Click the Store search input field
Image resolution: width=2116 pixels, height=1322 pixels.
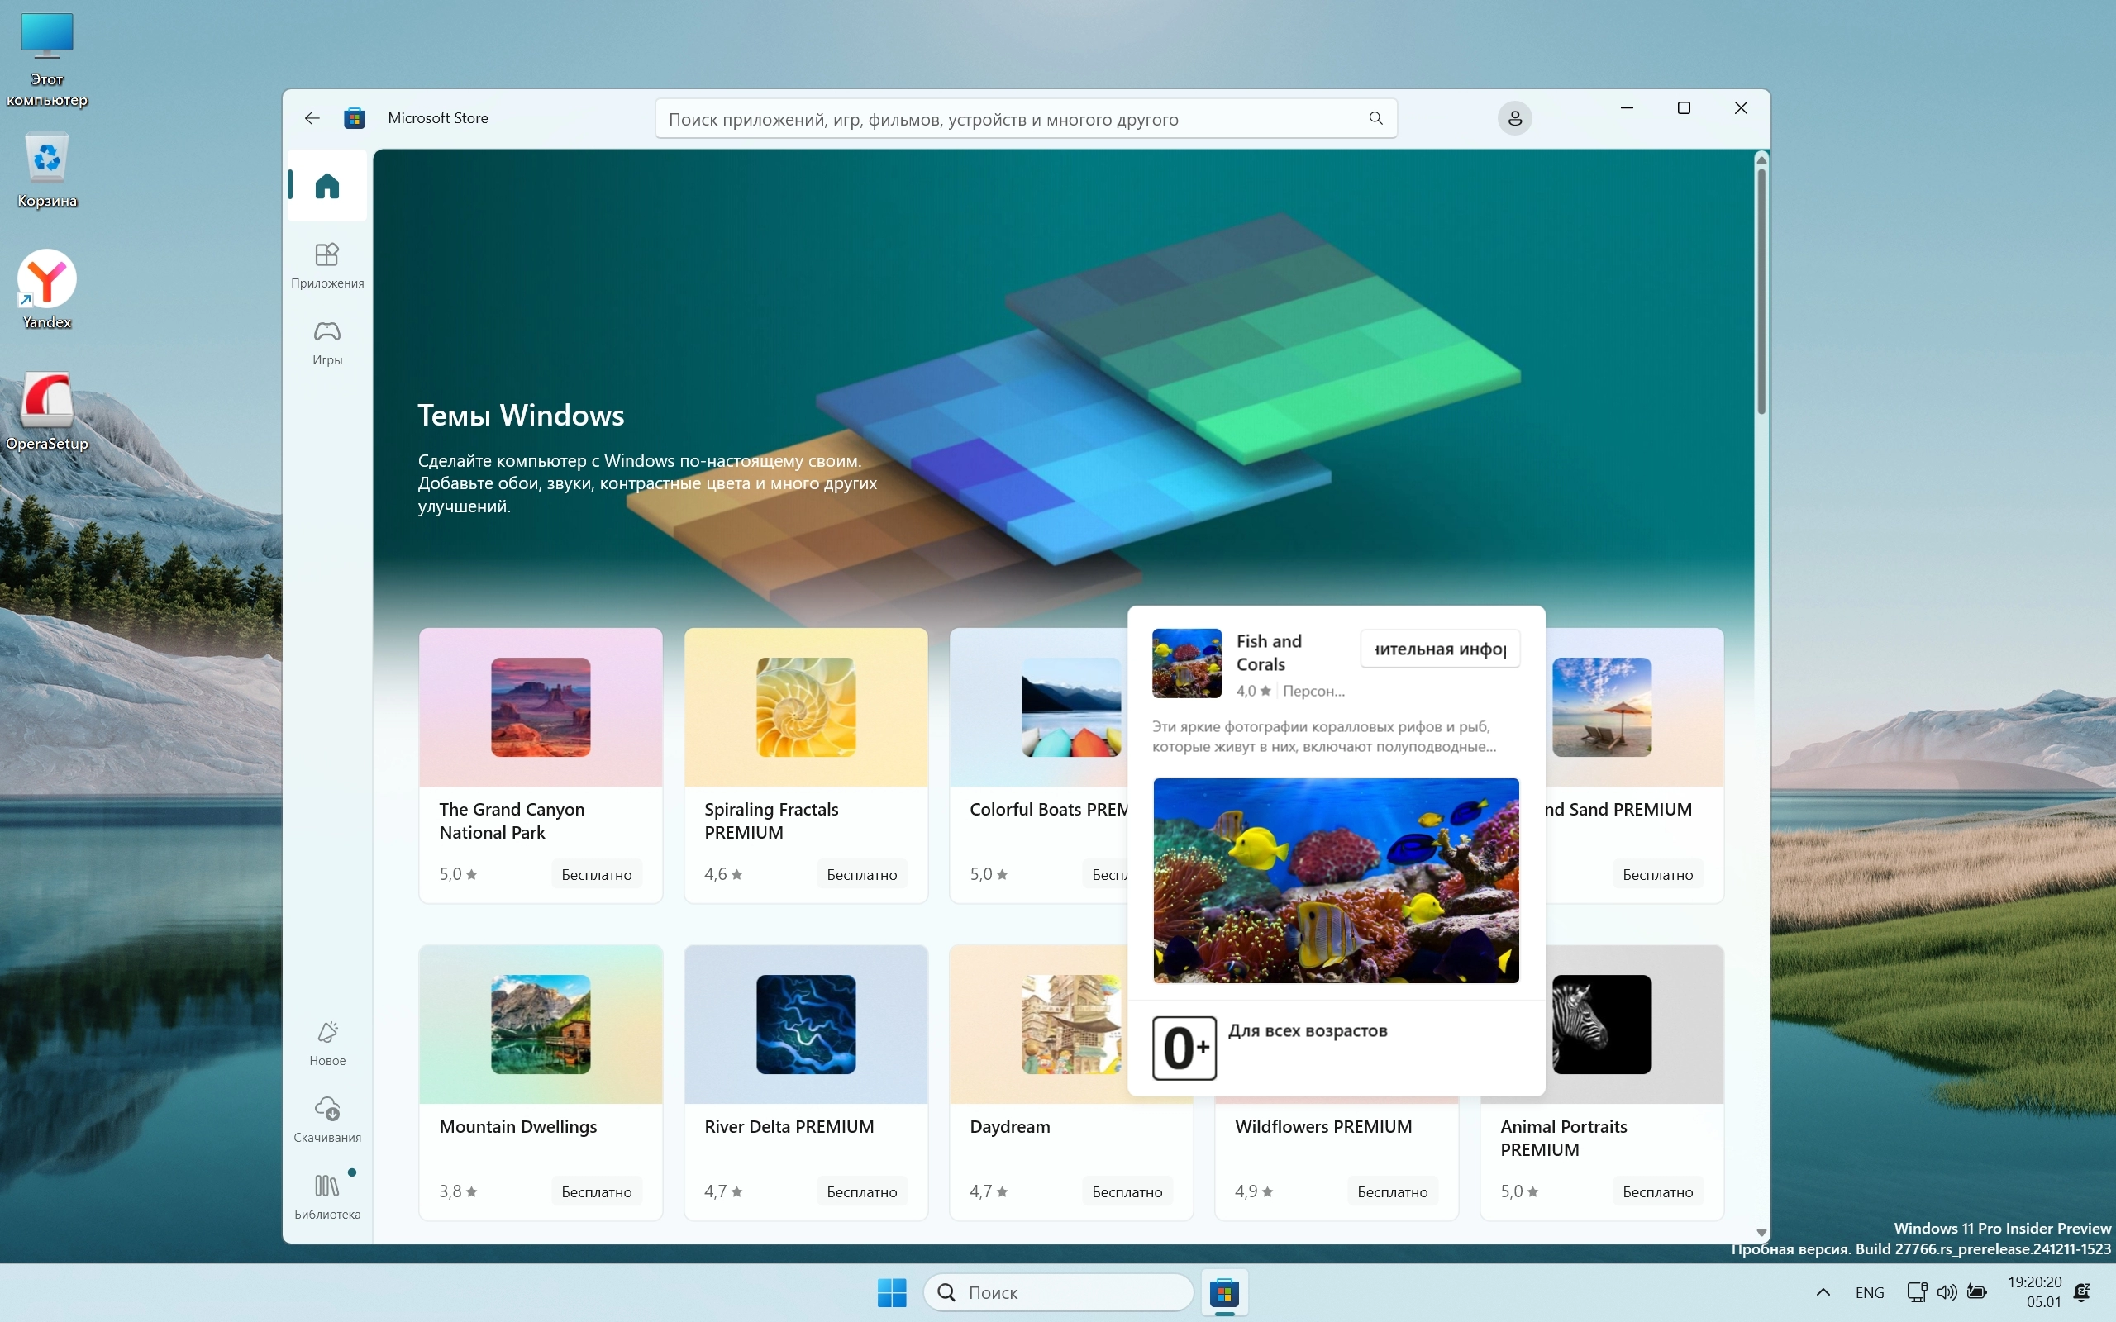(x=1006, y=119)
